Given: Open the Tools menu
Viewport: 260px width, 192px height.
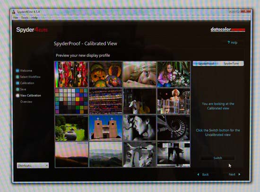Looking at the screenshot, I should point(25,17).
